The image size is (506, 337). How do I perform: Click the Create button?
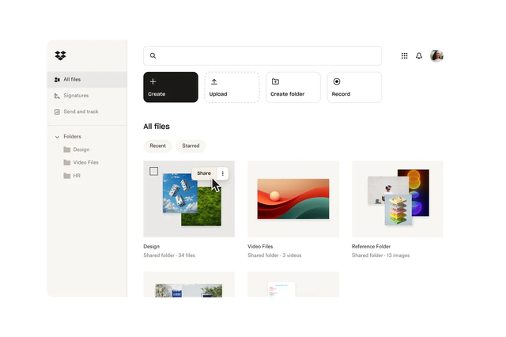[171, 87]
